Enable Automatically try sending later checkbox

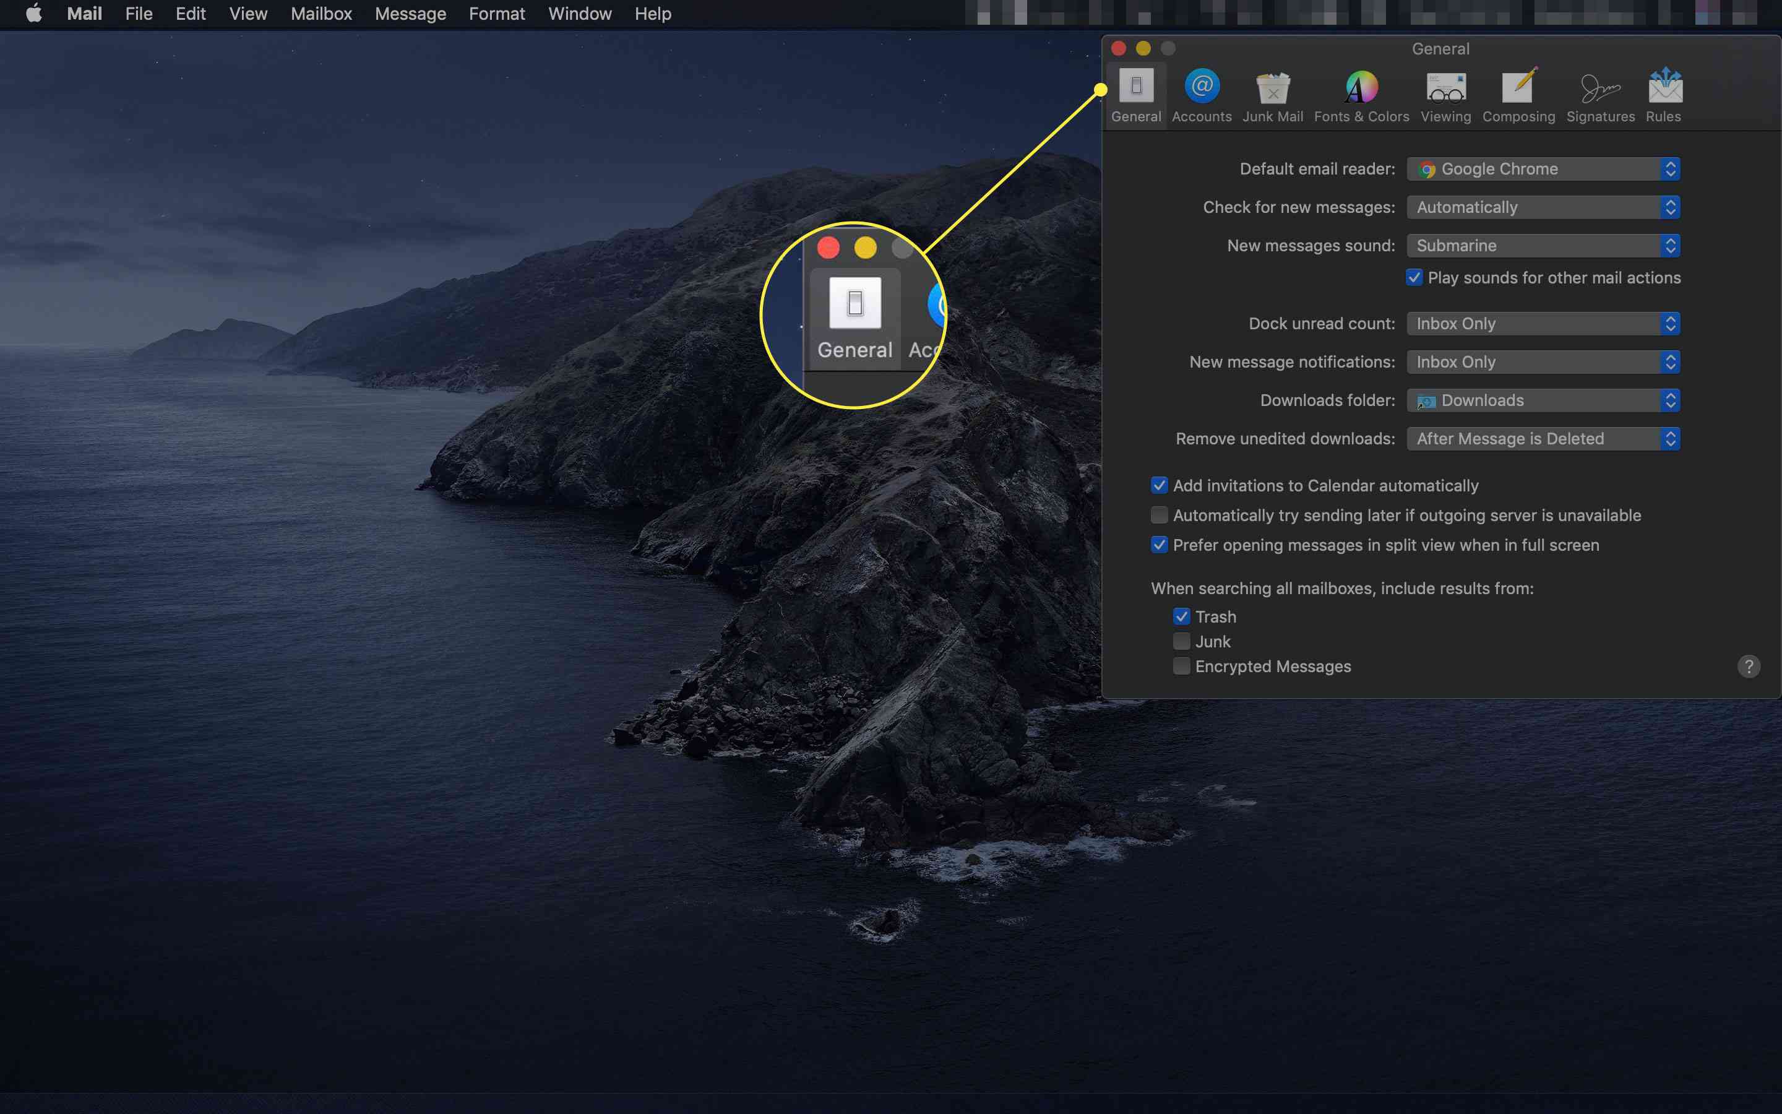[1158, 515]
